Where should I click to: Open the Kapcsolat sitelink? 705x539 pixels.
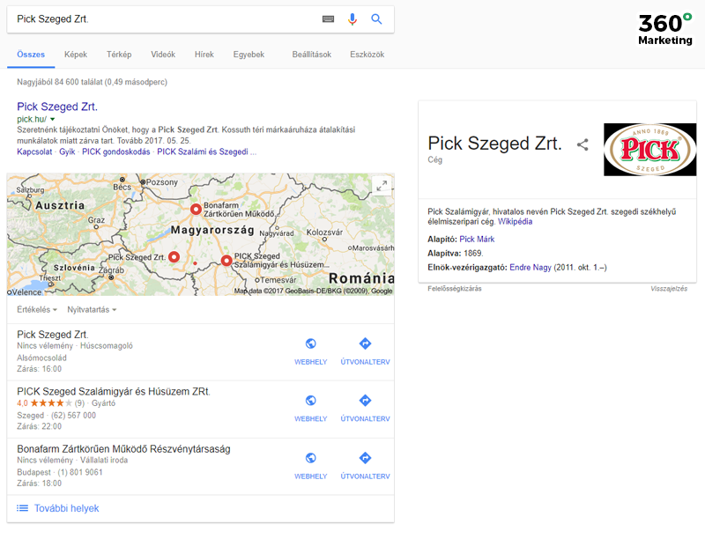pyautogui.click(x=34, y=151)
